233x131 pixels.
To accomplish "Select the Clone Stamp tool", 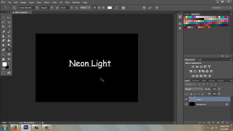I will click(3, 36).
